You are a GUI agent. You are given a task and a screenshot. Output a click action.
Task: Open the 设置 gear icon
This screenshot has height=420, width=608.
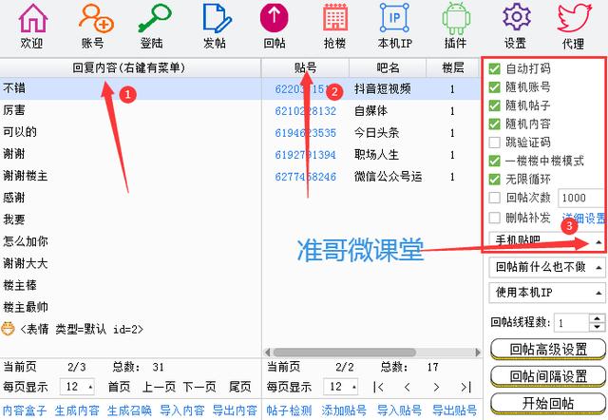(x=516, y=17)
